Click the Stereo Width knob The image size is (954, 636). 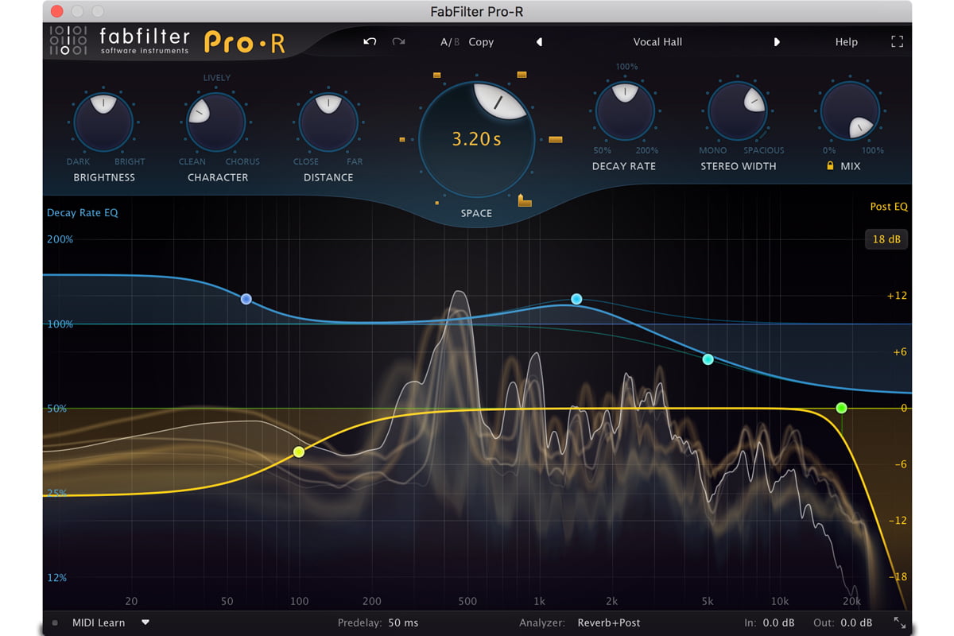pyautogui.click(x=738, y=111)
